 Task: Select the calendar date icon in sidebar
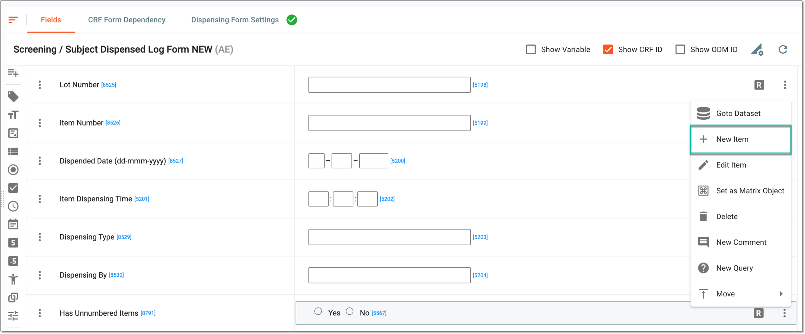pyautogui.click(x=13, y=224)
